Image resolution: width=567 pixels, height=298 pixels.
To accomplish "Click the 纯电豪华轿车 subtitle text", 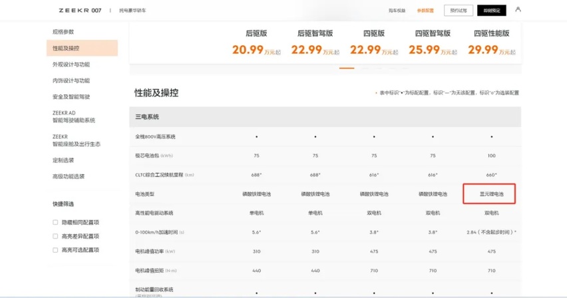I will pyautogui.click(x=132, y=11).
